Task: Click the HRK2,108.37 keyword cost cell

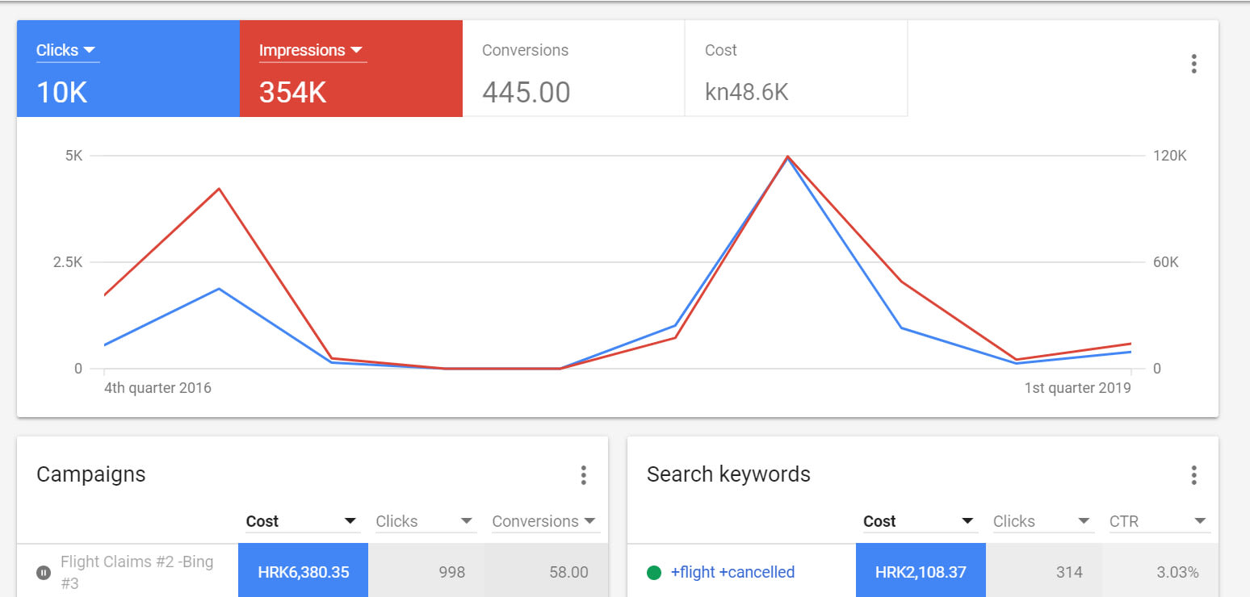Action: [921, 573]
